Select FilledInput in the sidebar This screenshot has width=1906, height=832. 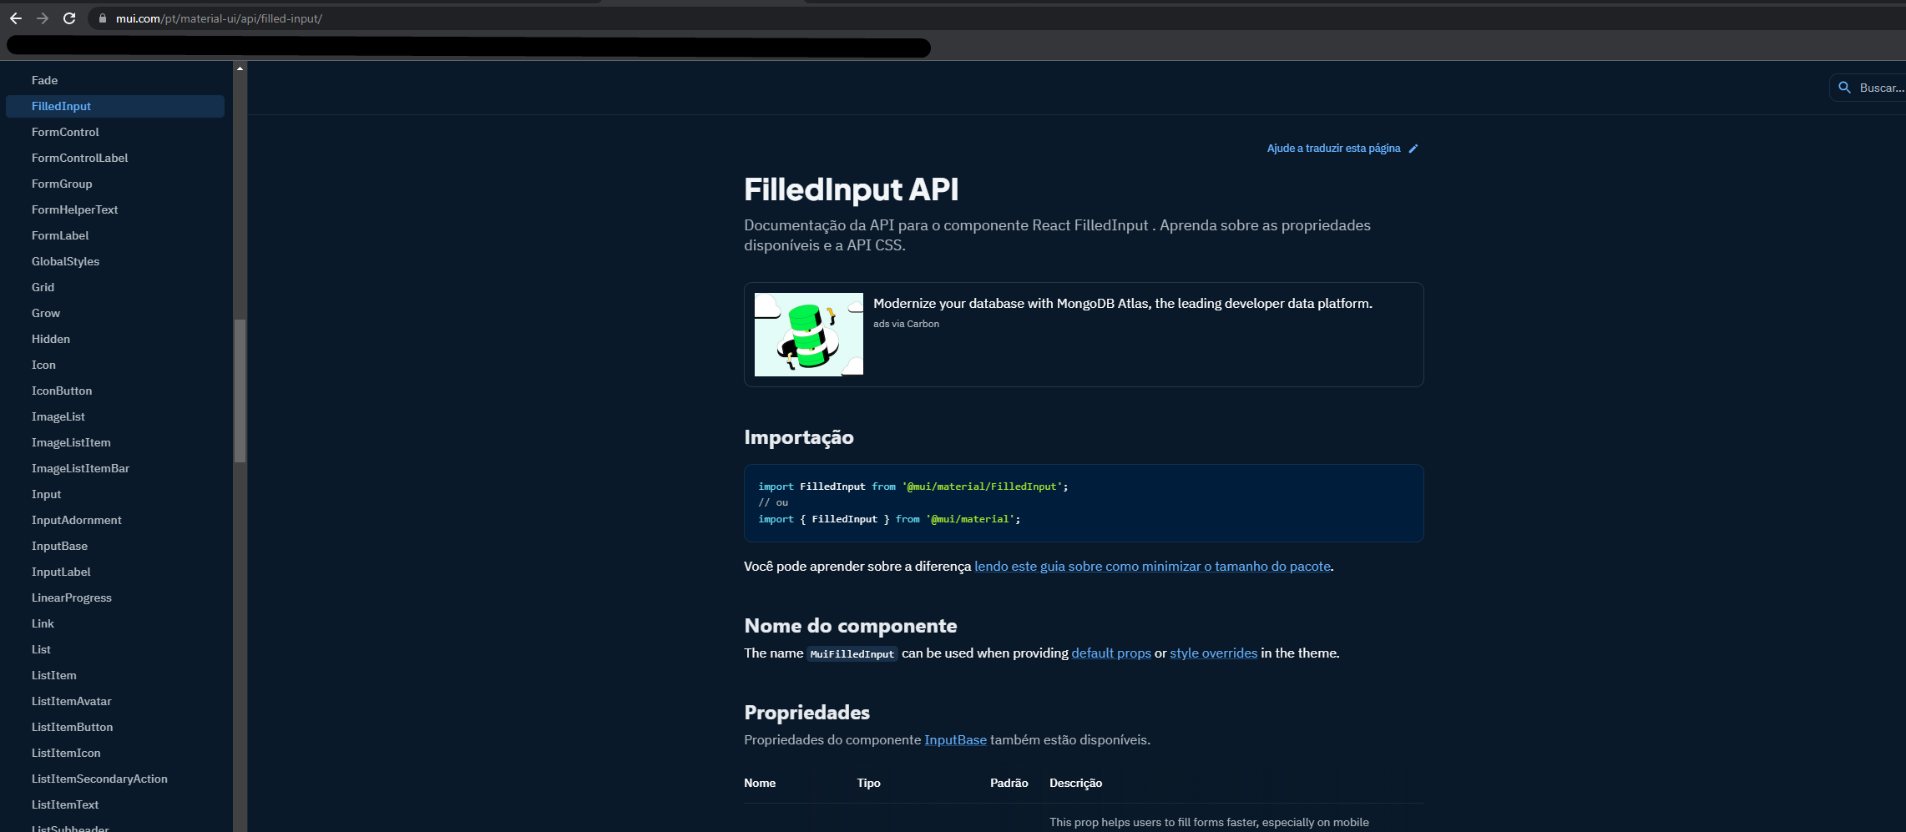tap(115, 106)
